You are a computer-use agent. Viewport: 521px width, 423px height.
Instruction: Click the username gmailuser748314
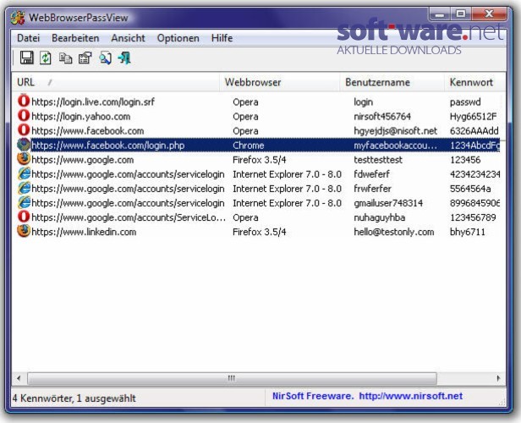pos(388,203)
